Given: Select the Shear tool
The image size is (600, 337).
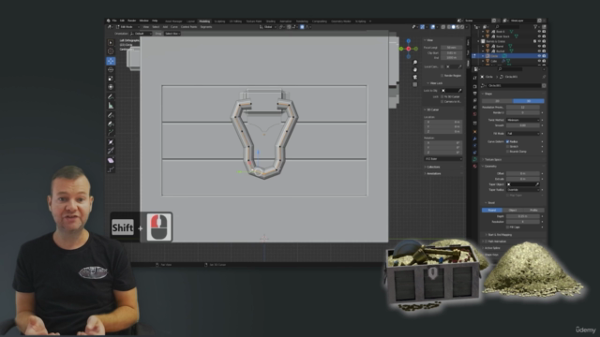Looking at the screenshot, I should (x=111, y=160).
